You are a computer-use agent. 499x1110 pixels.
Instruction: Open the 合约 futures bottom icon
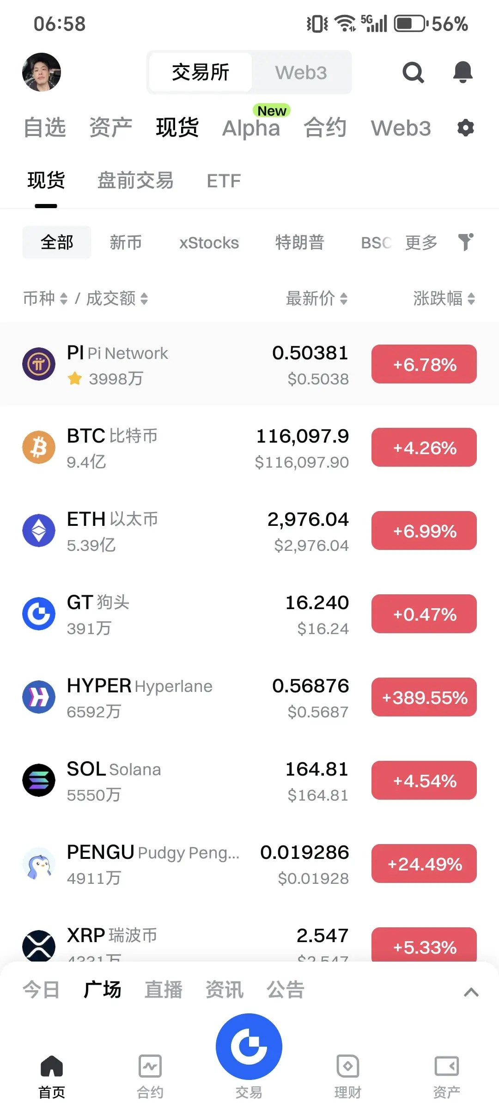pyautogui.click(x=150, y=1076)
